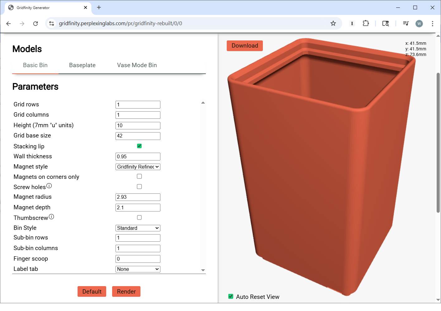Switch to the Vase Mode Bin tab
Image resolution: width=441 pixels, height=311 pixels.
(x=137, y=65)
